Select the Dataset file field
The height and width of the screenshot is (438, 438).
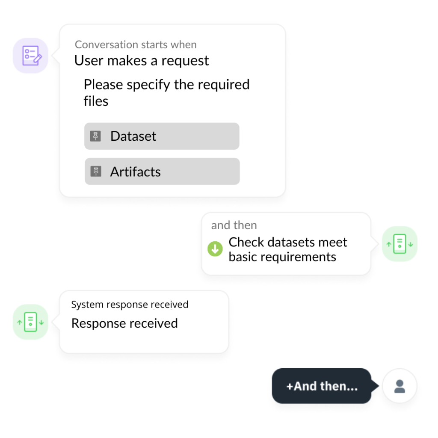pyautogui.click(x=162, y=136)
